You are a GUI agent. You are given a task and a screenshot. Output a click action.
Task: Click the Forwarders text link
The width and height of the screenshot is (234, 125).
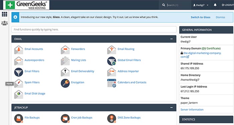[78, 49]
